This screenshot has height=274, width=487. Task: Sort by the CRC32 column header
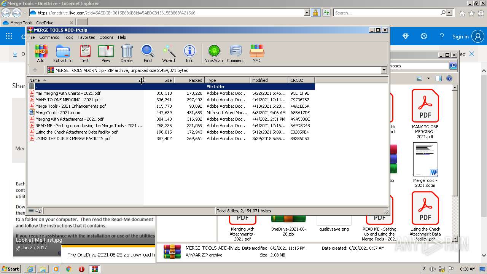coord(301,80)
